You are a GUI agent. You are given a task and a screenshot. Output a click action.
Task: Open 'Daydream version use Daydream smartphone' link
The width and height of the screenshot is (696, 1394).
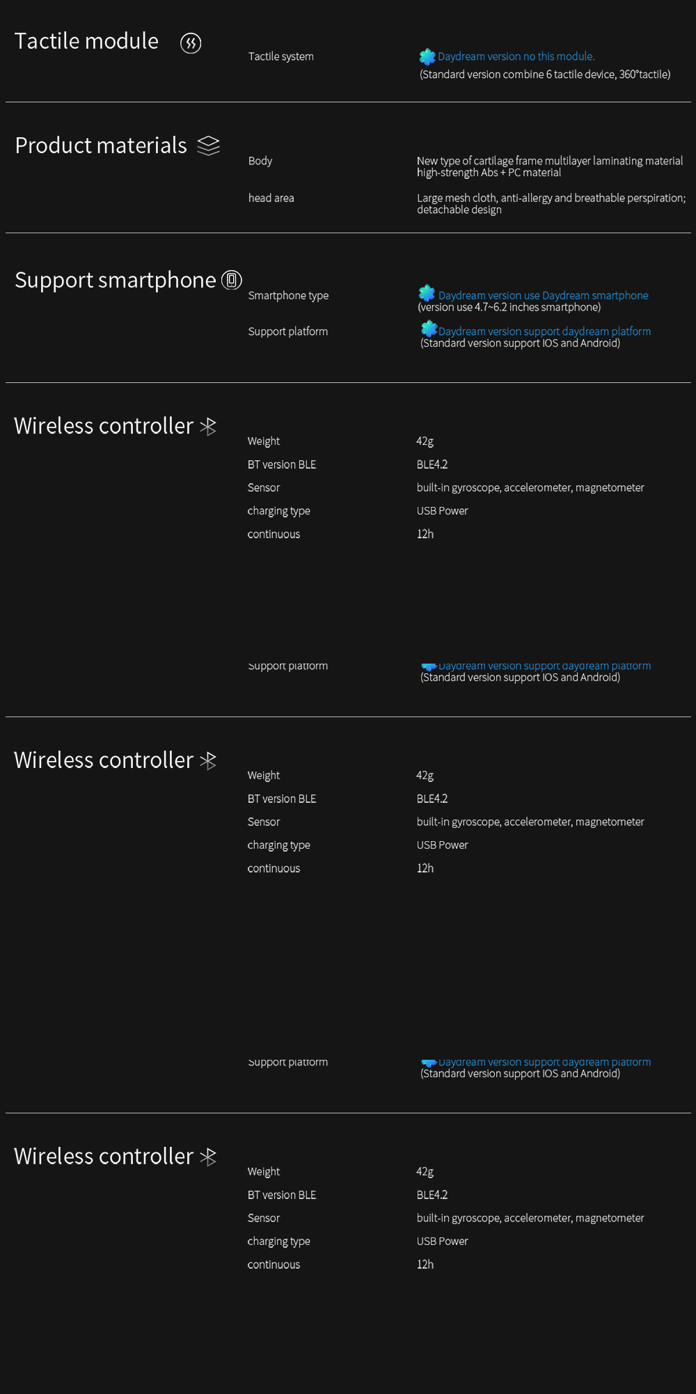tap(543, 295)
